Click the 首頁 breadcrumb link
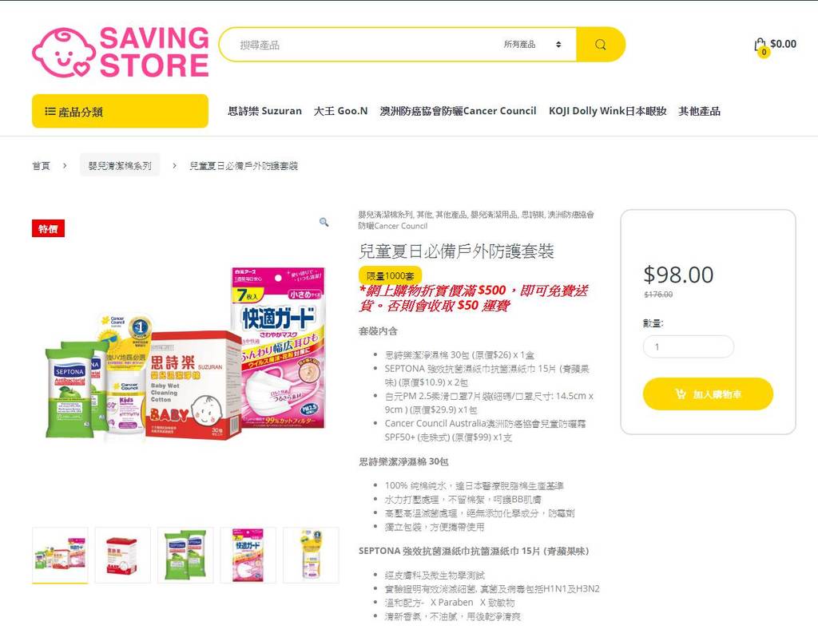 [42, 166]
